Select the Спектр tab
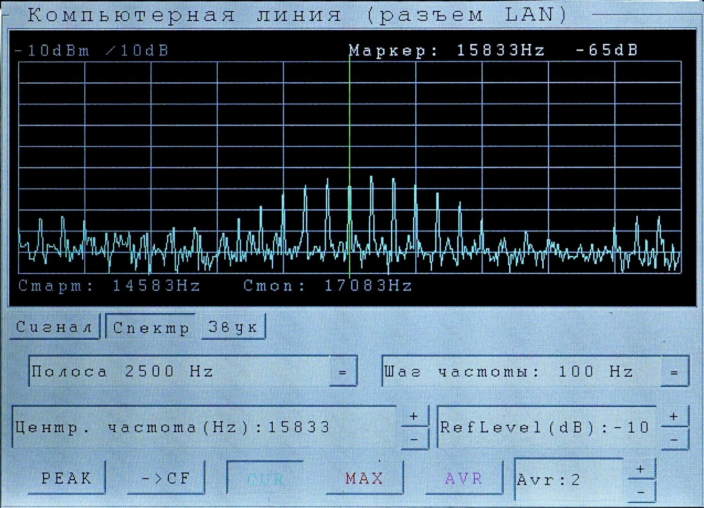 coord(150,327)
